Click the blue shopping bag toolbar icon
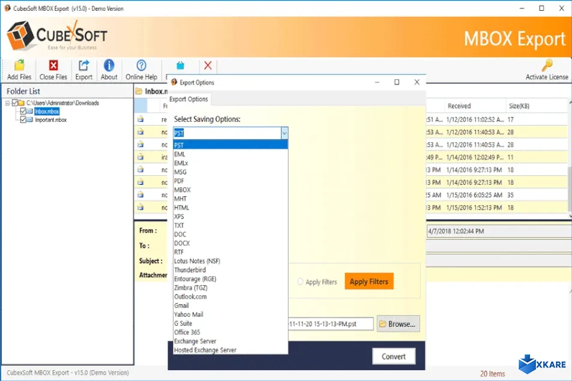This screenshot has width=572, height=381. click(180, 65)
